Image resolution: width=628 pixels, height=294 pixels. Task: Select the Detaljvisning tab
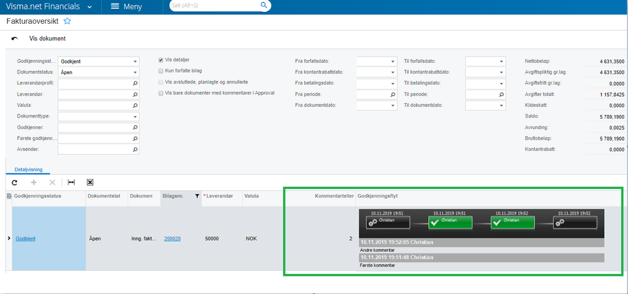pyautogui.click(x=28, y=170)
